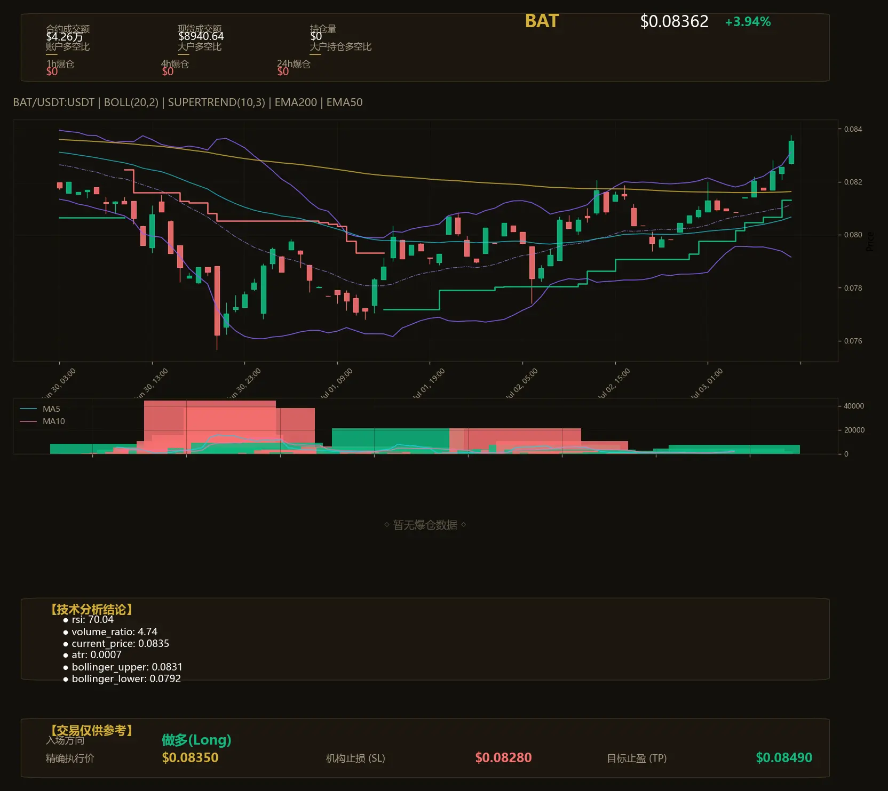Click the 机构止损 (SL) label

[355, 758]
